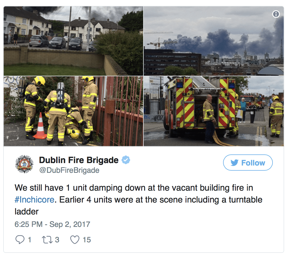This screenshot has height=258, width=289.
Task: Click the Twitter bird in the Follow button
Action: [234, 163]
